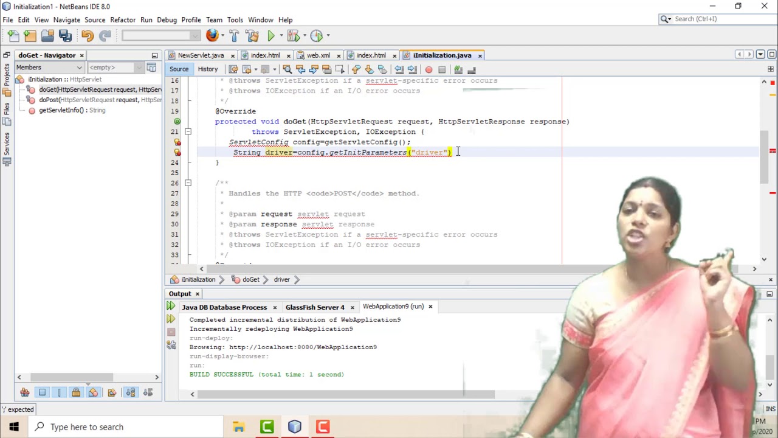
Task: Toggle Sort by Name in Navigator
Action: [x=131, y=392]
